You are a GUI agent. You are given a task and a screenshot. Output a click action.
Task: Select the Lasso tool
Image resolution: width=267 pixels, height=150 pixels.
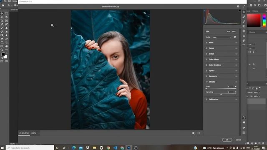point(2,17)
